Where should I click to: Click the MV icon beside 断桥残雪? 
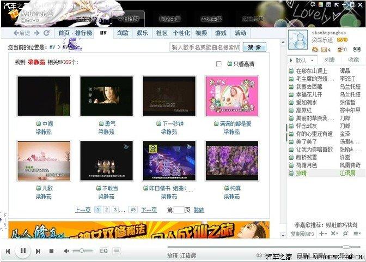point(291,157)
